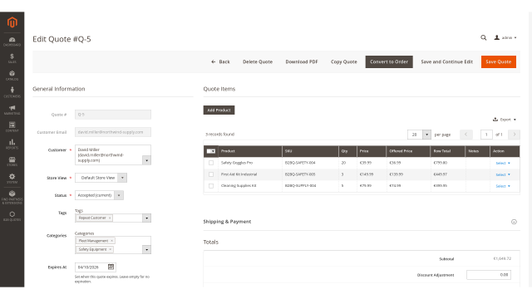
Task: Click the search magnifier icon
Action: pos(484,37)
